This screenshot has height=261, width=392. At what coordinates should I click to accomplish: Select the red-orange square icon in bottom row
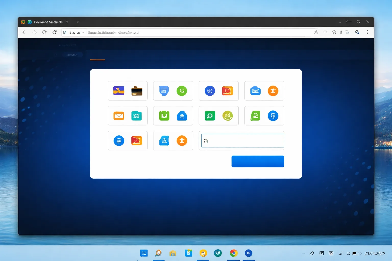point(137,141)
